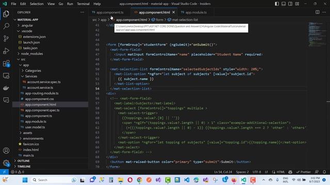Open the Windows Start menu
The width and height of the screenshot is (330, 185).
[25, 180]
